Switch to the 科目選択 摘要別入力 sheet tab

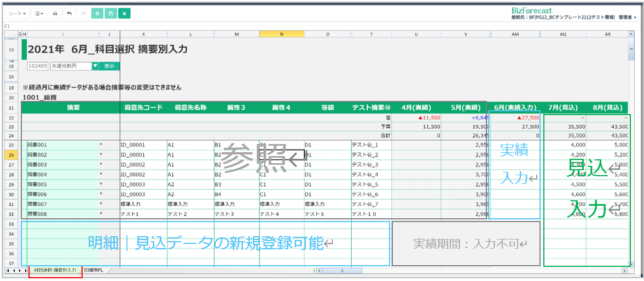click(55, 271)
